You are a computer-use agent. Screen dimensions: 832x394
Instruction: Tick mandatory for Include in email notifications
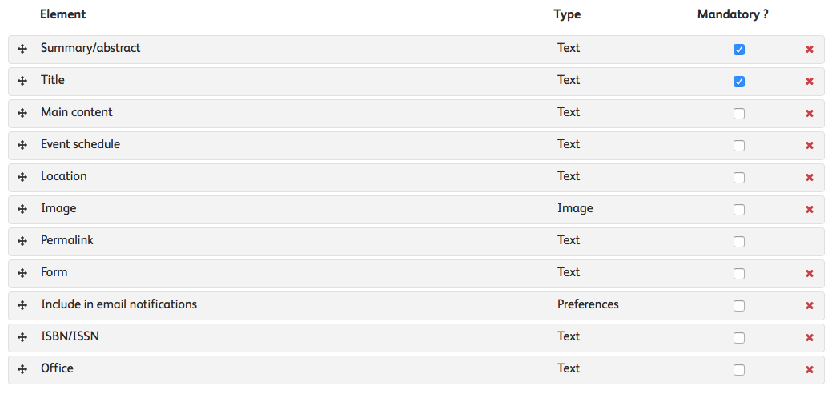(x=739, y=306)
